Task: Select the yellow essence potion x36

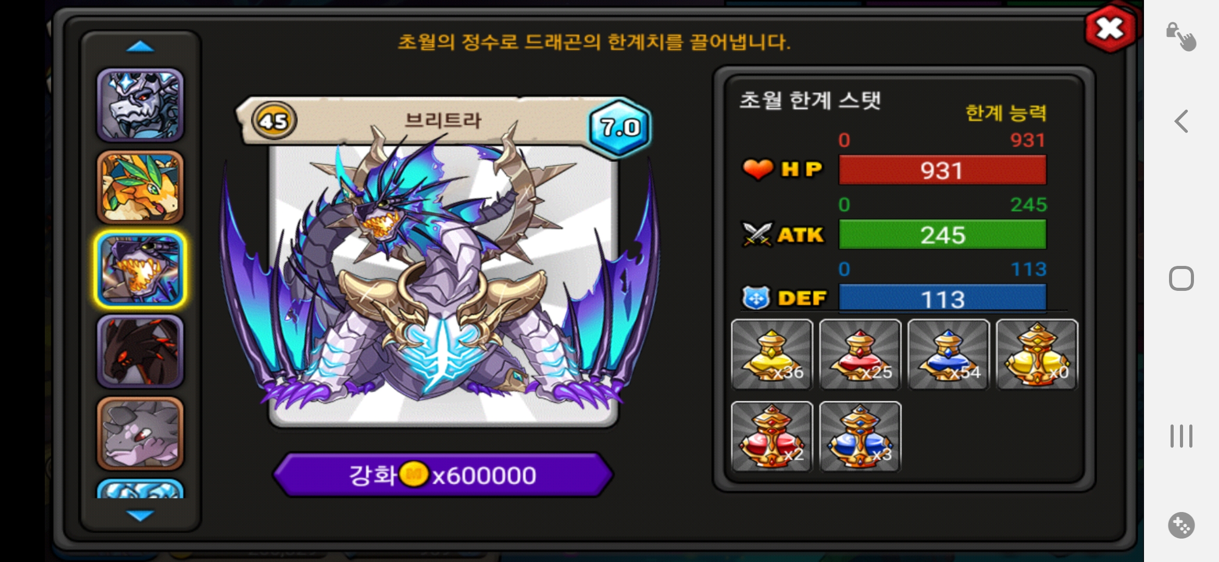Action: (772, 354)
